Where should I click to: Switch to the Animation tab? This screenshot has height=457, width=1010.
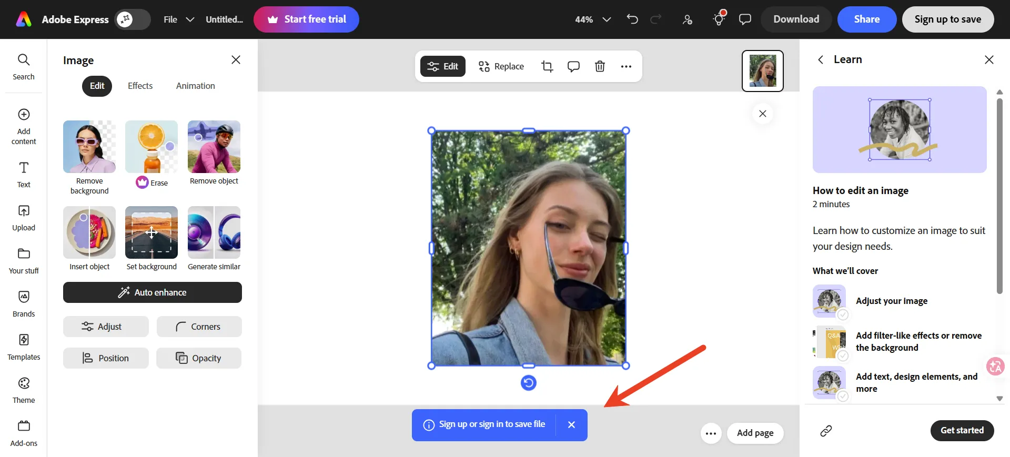(195, 86)
